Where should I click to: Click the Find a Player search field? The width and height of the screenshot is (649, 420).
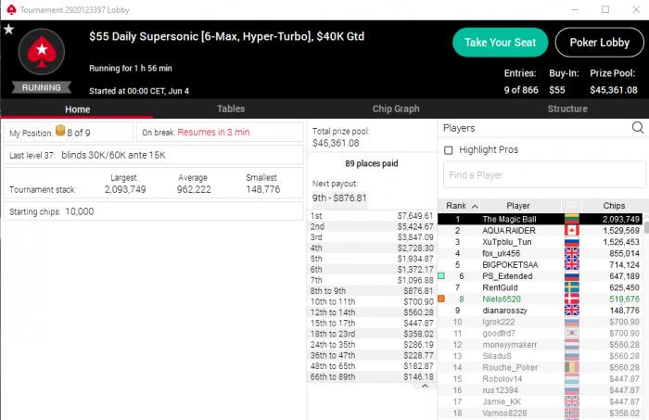[544, 175]
